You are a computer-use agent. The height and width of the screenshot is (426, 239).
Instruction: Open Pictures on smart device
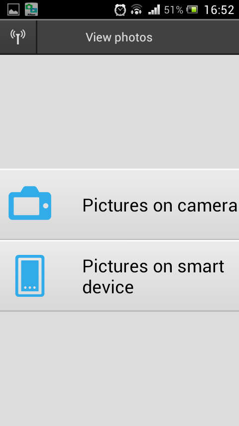point(119,276)
